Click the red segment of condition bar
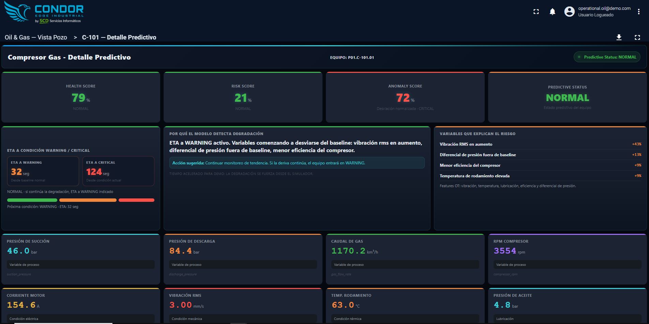Image resolution: width=649 pixels, height=324 pixels. pos(136,200)
